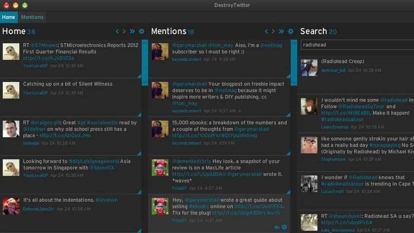The image size is (414, 233).
Task: Open link http://t.co/UnIFIF6A
Action: [259, 207]
